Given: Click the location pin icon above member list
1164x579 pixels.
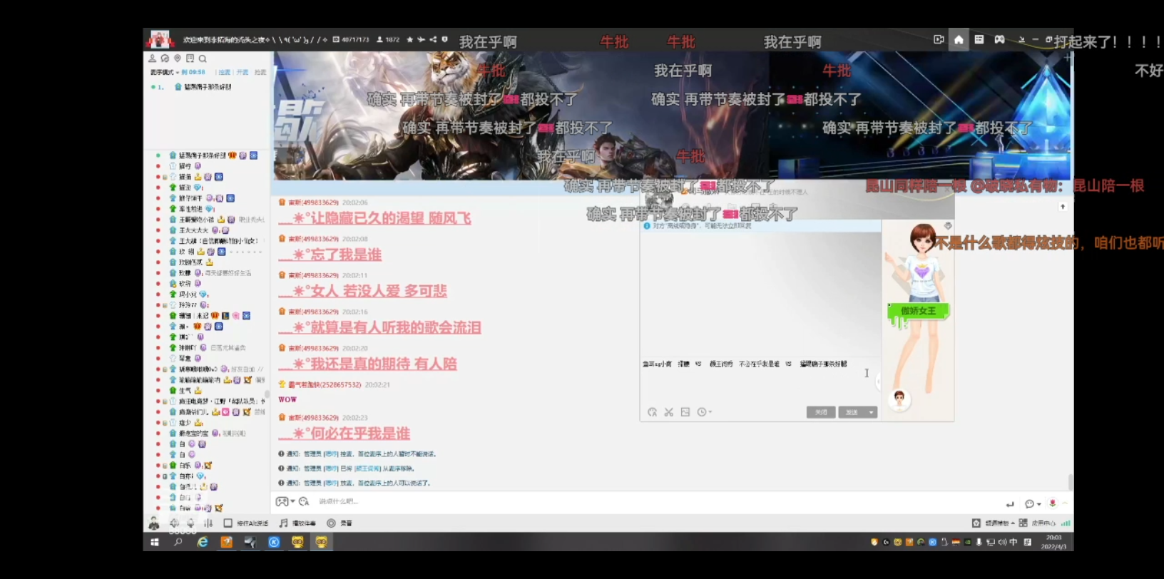Looking at the screenshot, I should (178, 58).
